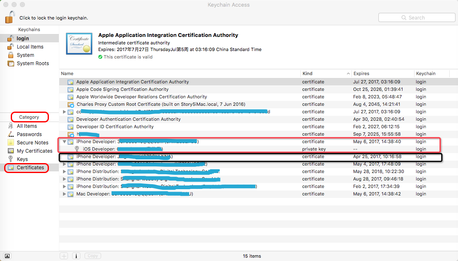Click the Copy button
The image size is (458, 261).
(x=92, y=256)
